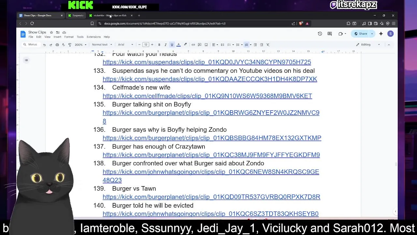Open clip link under Burger has enough of Crazytawn
The width and height of the screenshot is (417, 235).
[211, 155]
